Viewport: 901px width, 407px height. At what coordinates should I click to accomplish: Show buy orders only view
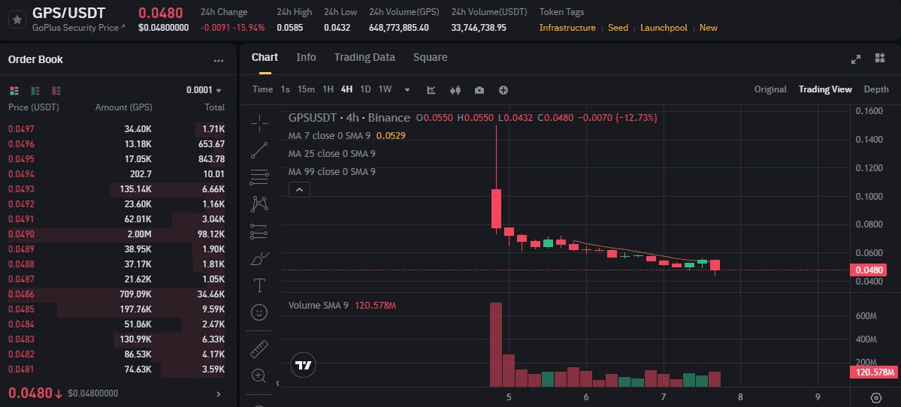pyautogui.click(x=35, y=91)
